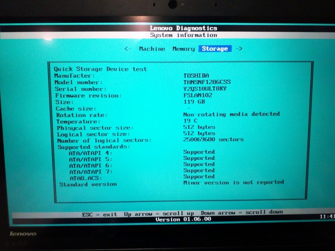Click Number of logical sectors label

(104, 141)
